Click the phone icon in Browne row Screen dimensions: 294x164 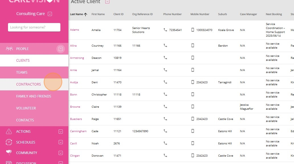pyautogui.click(x=165, y=106)
